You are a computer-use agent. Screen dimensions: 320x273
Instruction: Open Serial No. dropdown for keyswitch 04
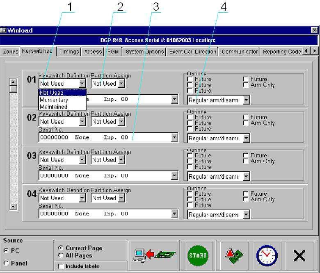(174, 214)
